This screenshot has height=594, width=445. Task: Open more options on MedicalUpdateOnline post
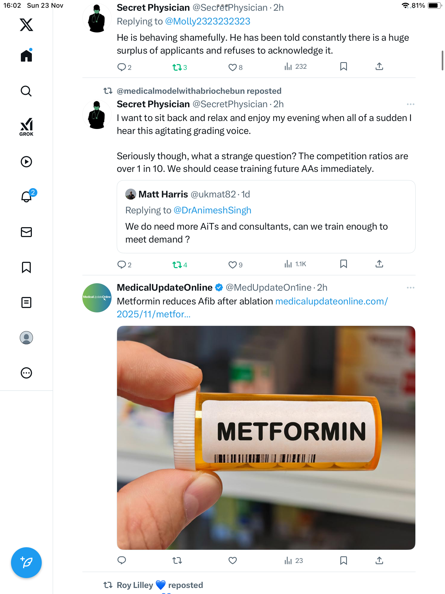pos(410,288)
